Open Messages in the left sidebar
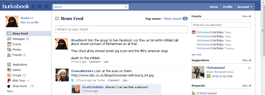The width and height of the screenshot is (265, 95). tap(18, 39)
